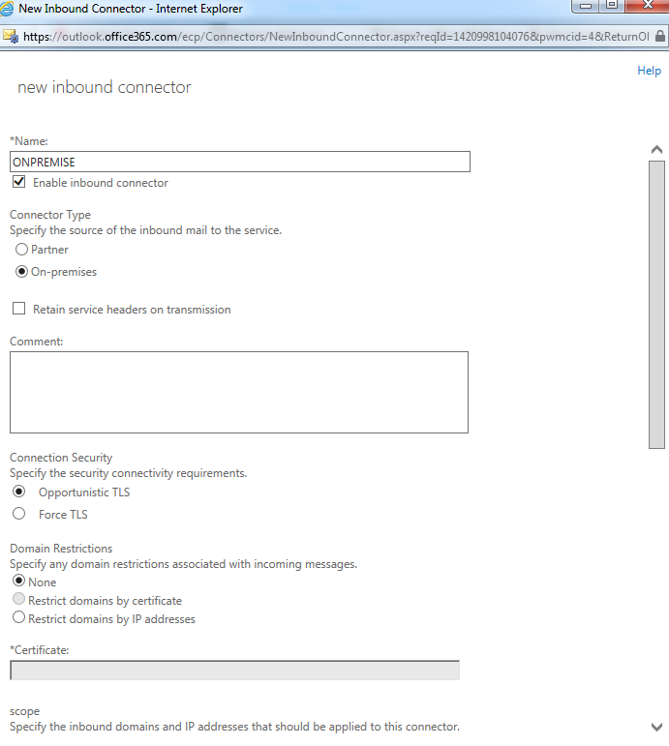Image resolution: width=669 pixels, height=746 pixels.
Task: Click the Name input field containing ONPREMISE
Action: click(x=240, y=162)
